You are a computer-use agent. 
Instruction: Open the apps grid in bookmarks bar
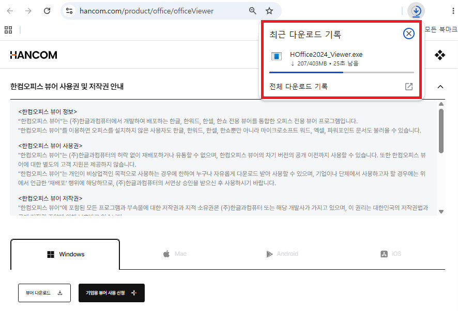(x=8, y=30)
